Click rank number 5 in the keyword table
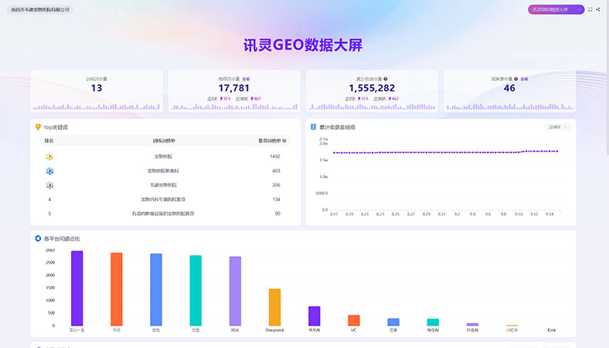Viewport: 609px width, 348px height. point(49,213)
